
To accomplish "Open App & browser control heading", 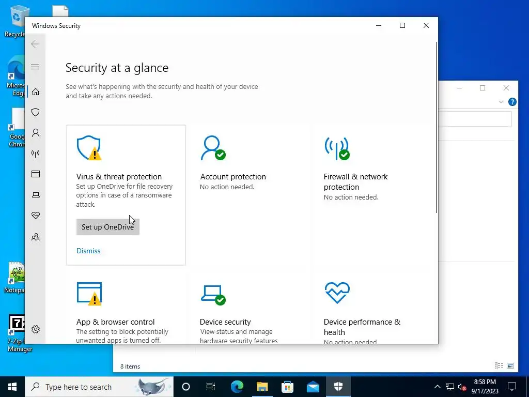I will pyautogui.click(x=115, y=322).
